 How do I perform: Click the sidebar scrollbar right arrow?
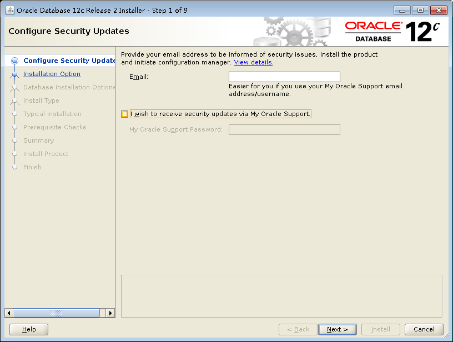[110, 313]
